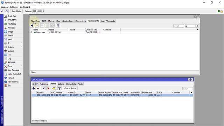Viewport: 224px width, 126px height.
Task: Enable selected lease with checkmark icon
Action: point(43,89)
